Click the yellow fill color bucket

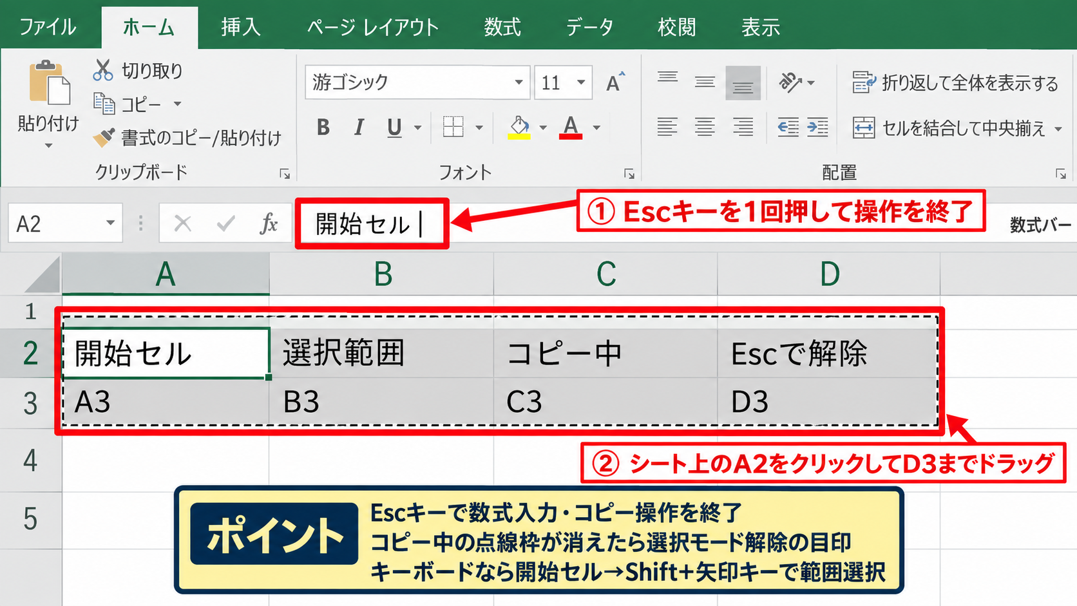tap(519, 127)
